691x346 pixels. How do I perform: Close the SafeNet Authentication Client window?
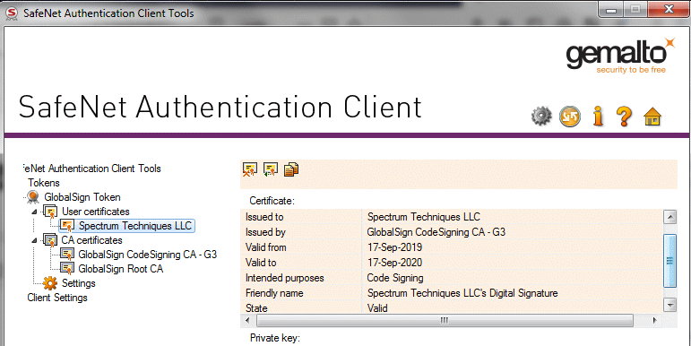coord(669,9)
